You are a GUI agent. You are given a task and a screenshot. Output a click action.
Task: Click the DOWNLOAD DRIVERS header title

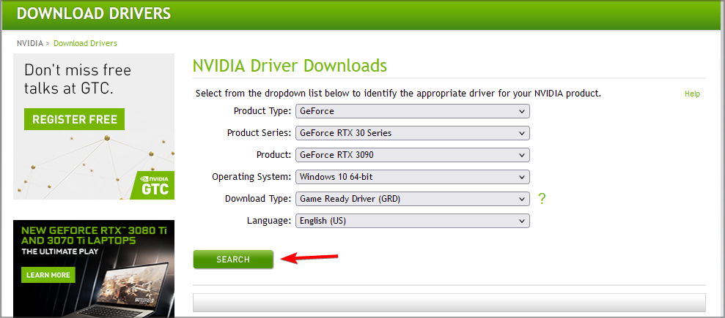[x=94, y=13]
